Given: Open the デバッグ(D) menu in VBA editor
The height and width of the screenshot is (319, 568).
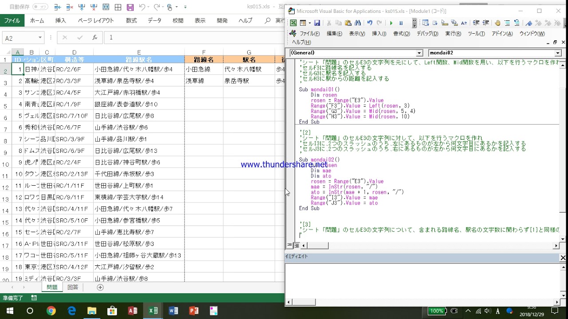Looking at the screenshot, I should pyautogui.click(x=427, y=34).
